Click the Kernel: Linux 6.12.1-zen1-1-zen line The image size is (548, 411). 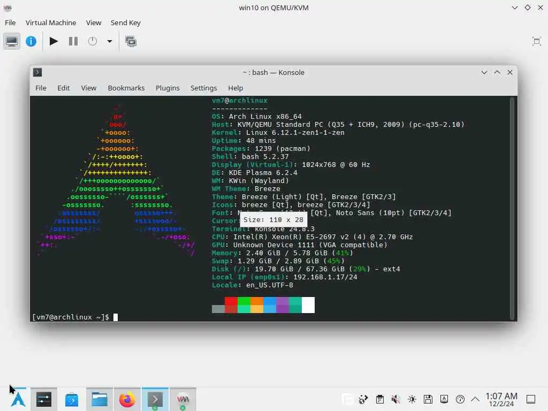coord(278,133)
